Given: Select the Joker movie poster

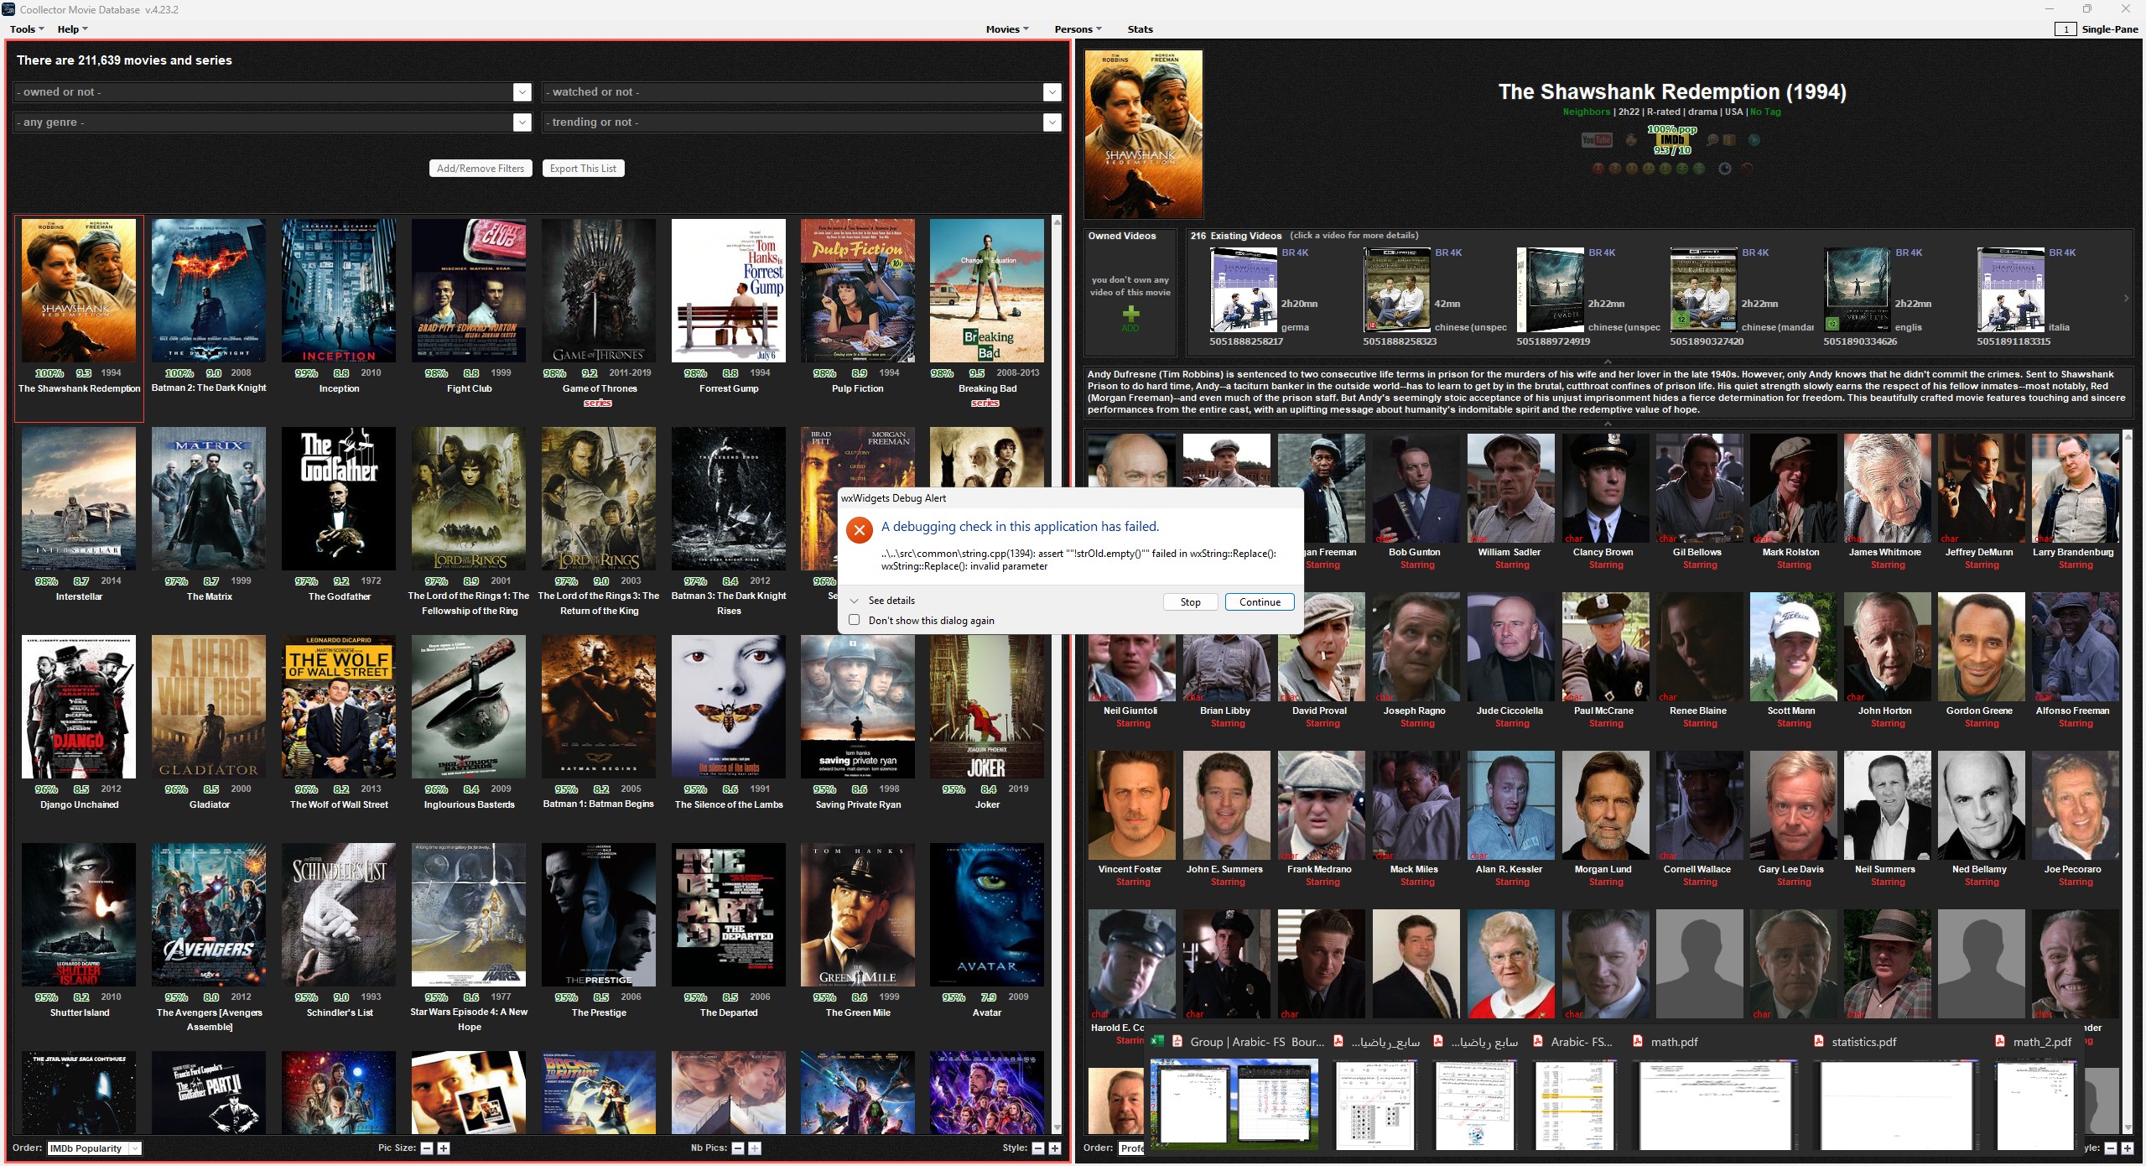Looking at the screenshot, I should pos(987,706).
